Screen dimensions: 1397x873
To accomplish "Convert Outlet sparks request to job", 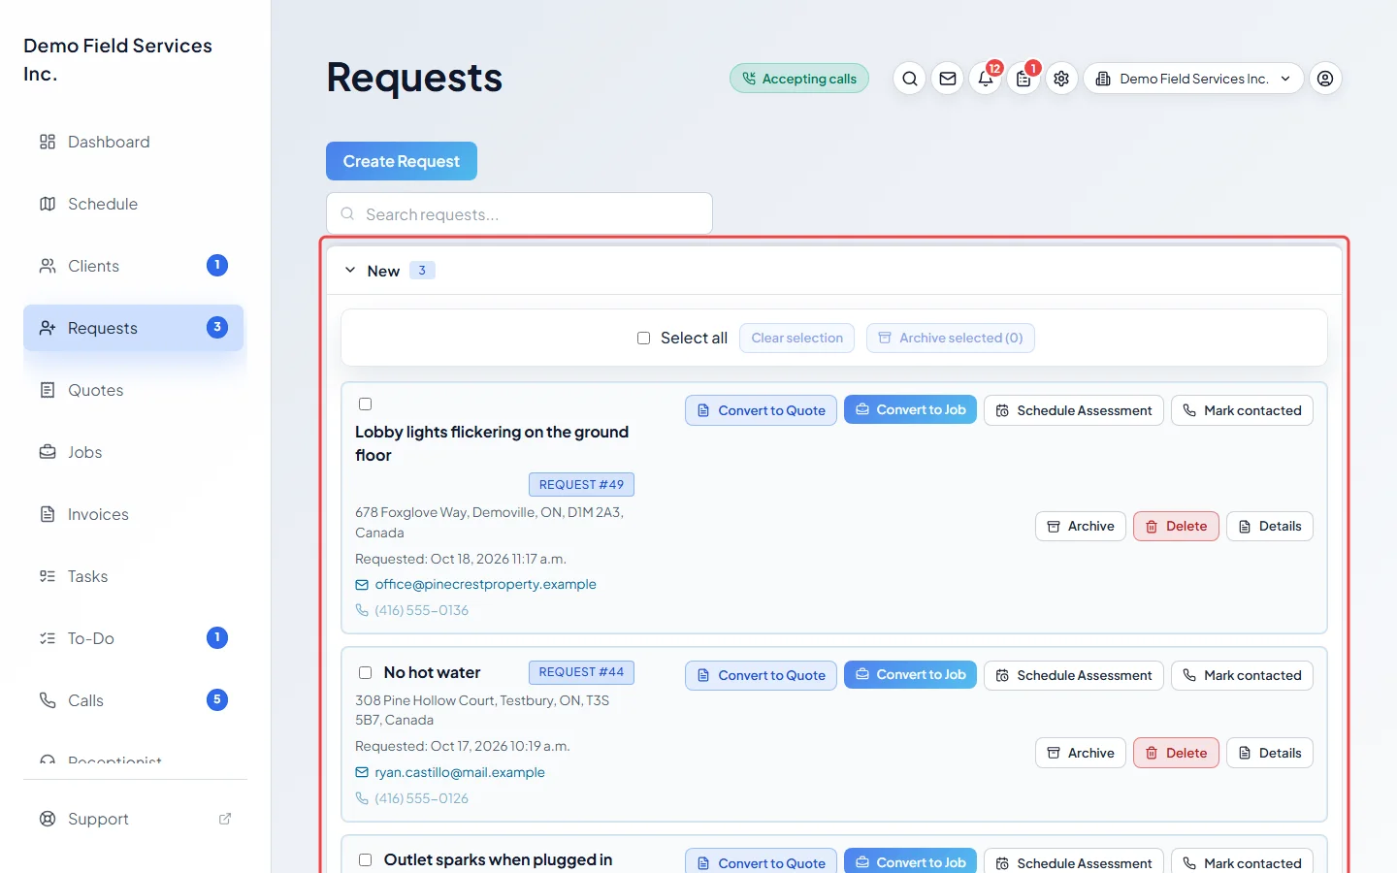I will (910, 861).
